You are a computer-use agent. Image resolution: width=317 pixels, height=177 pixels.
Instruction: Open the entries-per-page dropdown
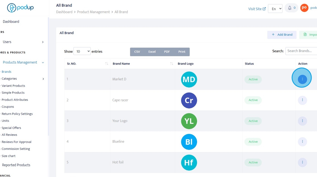click(x=82, y=51)
